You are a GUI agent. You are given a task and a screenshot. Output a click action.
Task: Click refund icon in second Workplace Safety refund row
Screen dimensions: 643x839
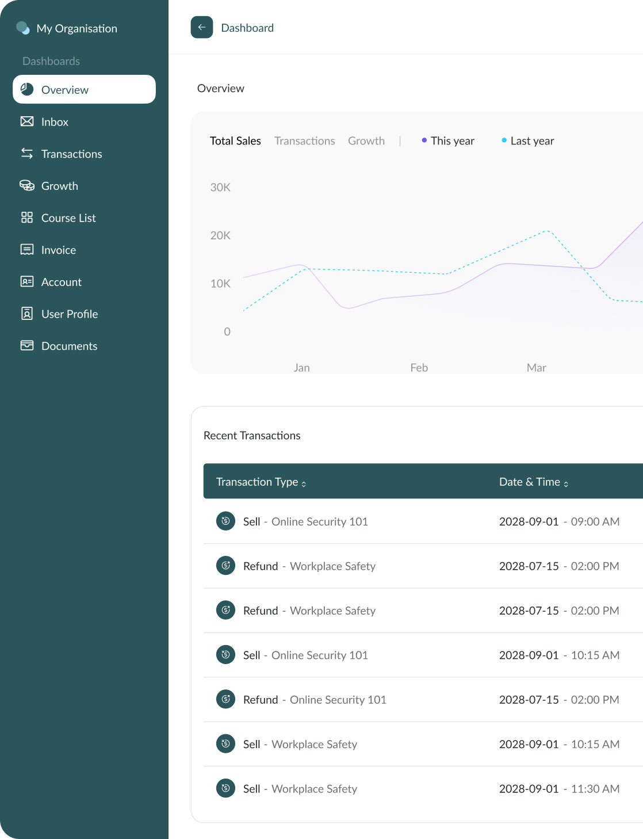225,610
